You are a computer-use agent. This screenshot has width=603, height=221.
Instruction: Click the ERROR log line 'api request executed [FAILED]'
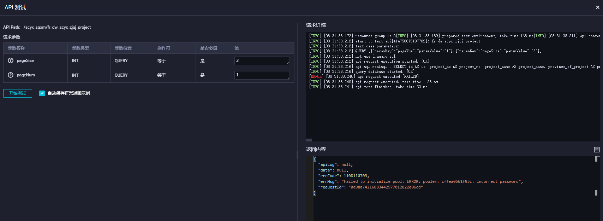364,77
